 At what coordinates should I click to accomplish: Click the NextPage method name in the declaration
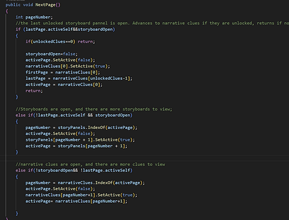[45, 5]
